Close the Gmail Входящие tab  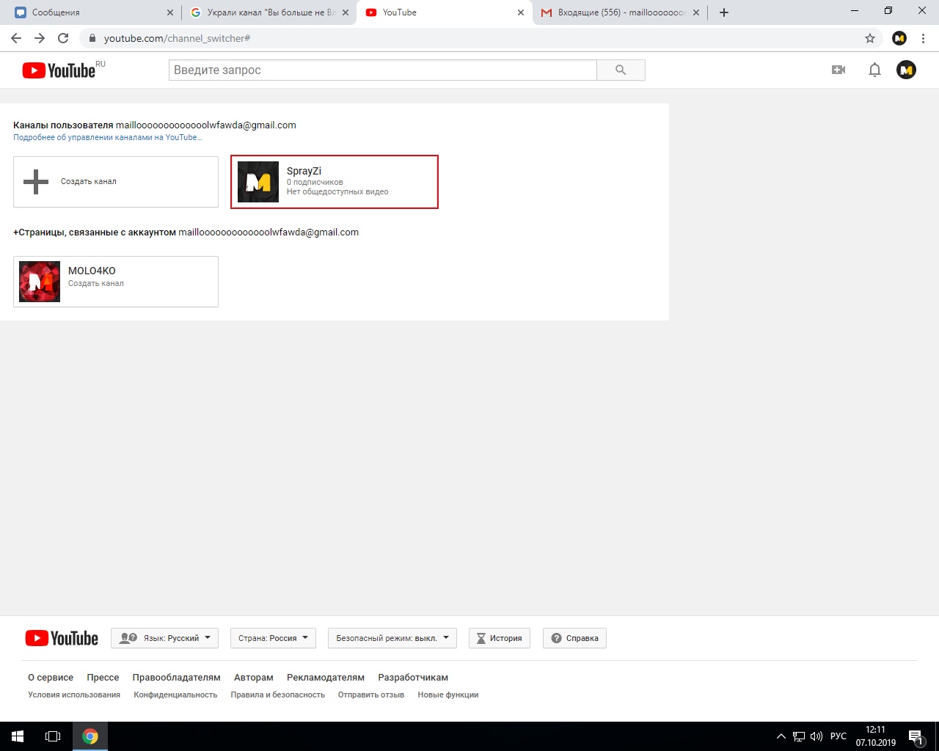(696, 12)
